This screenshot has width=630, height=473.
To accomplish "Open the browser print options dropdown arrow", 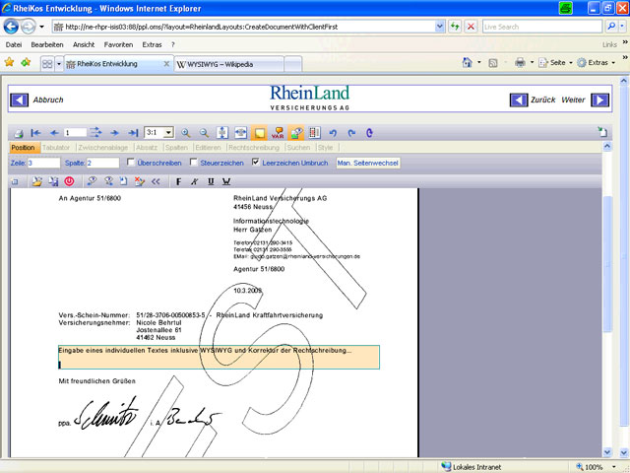I will [x=532, y=63].
